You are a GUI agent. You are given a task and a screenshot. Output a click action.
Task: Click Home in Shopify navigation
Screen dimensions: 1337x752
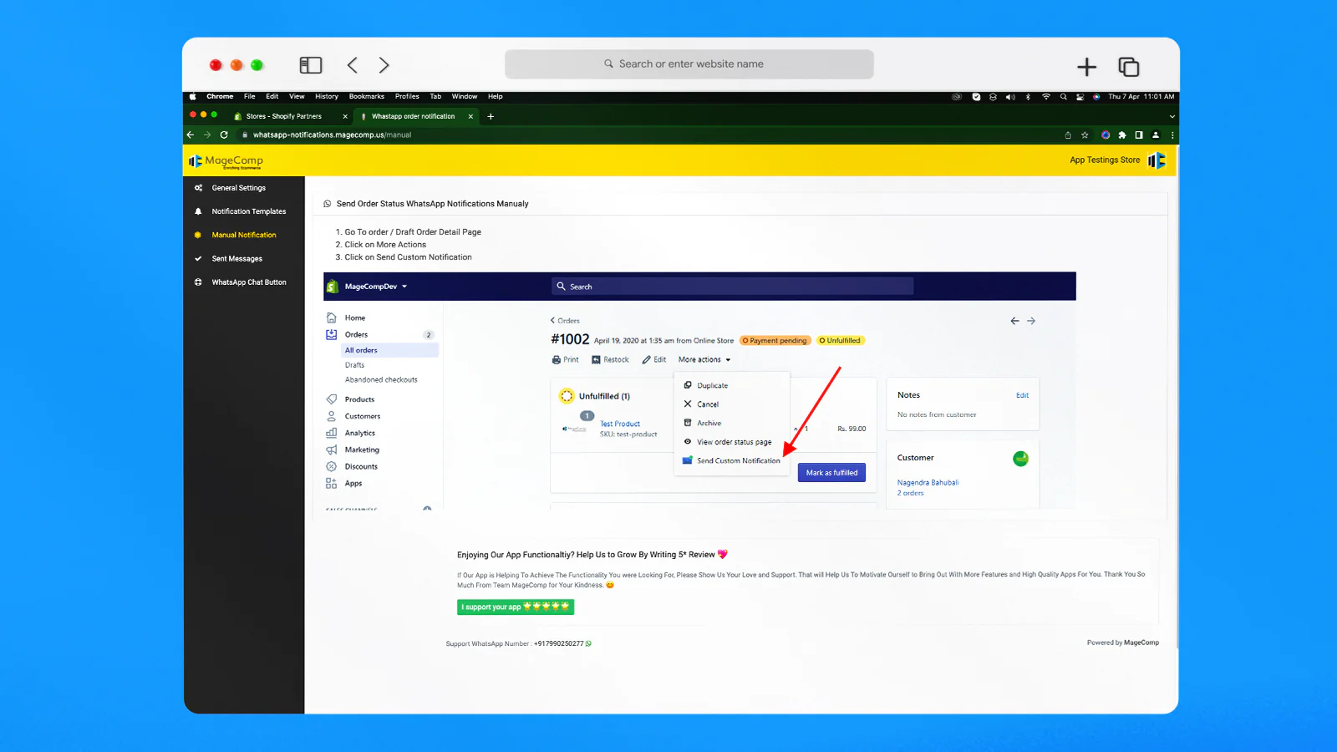tap(355, 318)
